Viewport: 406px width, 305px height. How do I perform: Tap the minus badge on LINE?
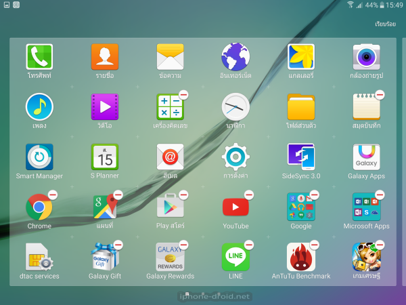point(249,245)
